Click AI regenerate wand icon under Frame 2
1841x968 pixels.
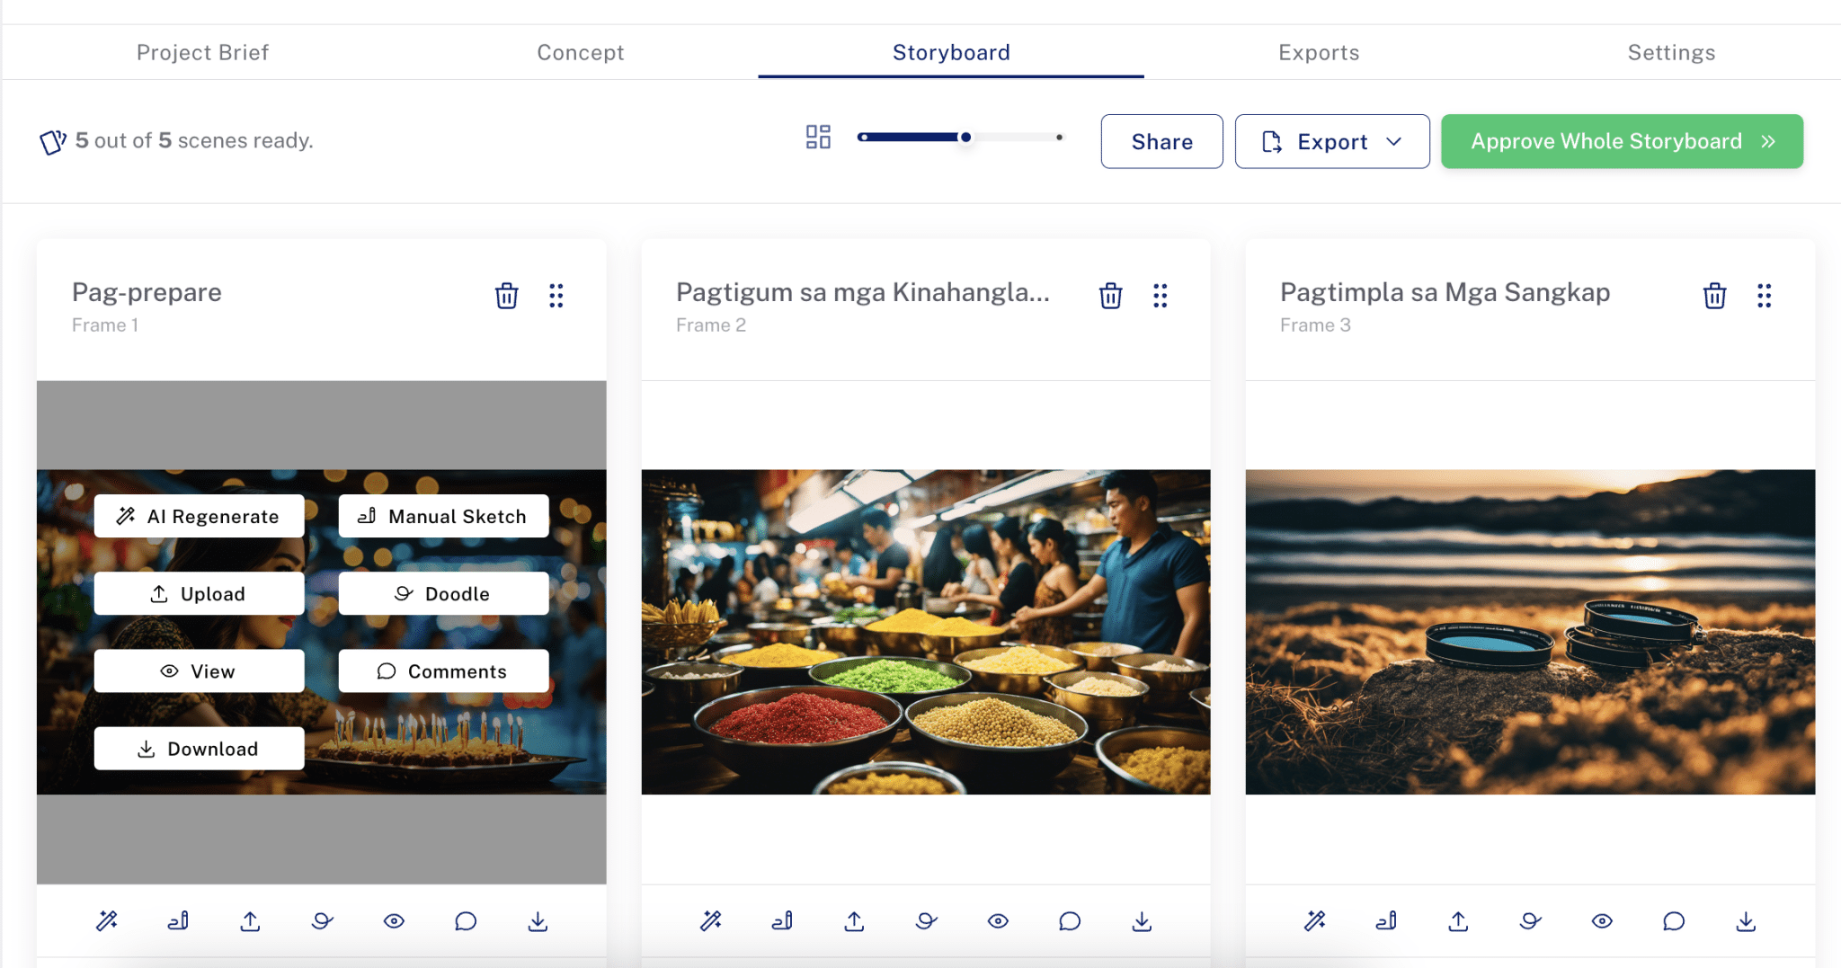click(711, 920)
